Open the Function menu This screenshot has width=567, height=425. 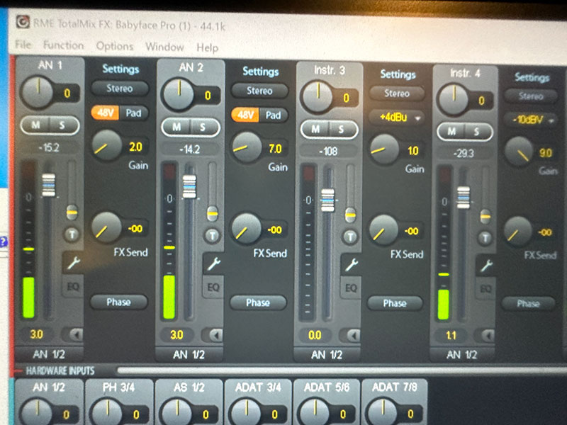(63, 45)
